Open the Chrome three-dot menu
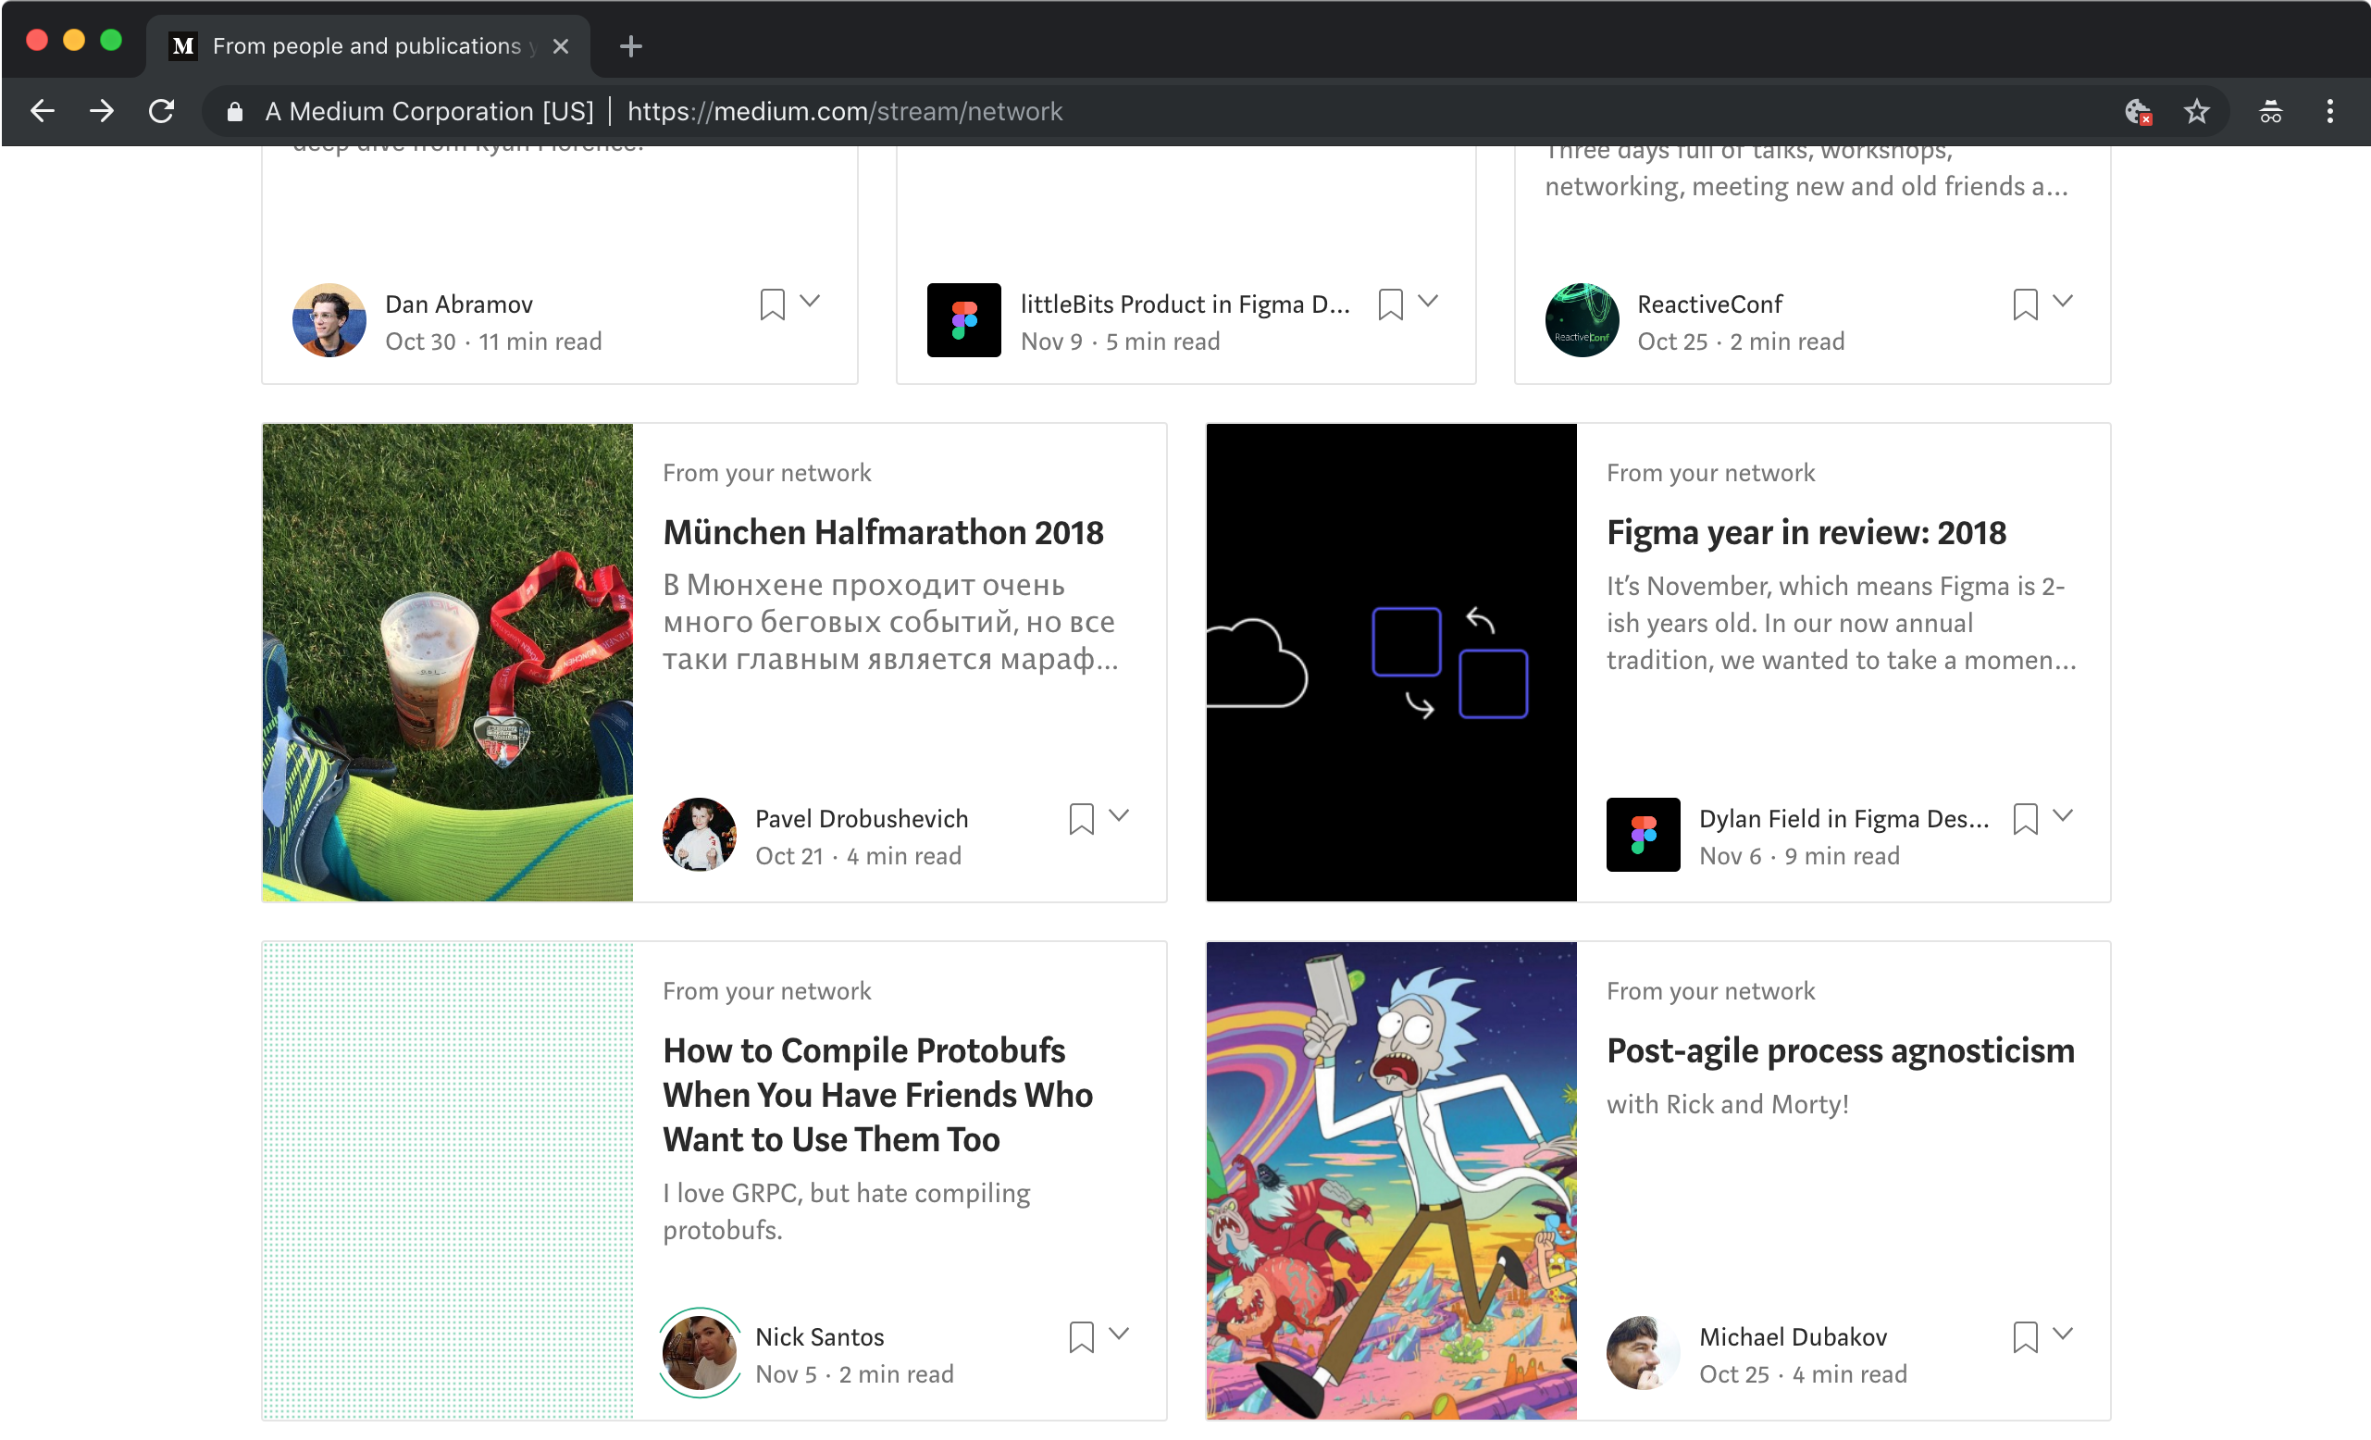 (x=2329, y=112)
